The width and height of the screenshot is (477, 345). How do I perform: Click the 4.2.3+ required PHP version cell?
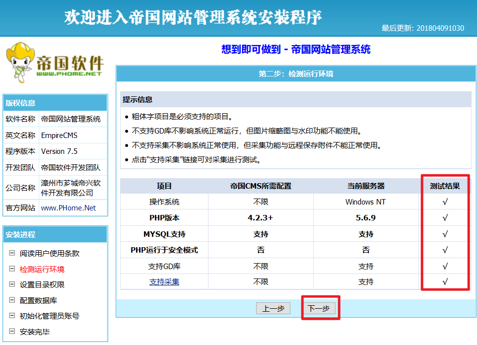[x=261, y=218]
